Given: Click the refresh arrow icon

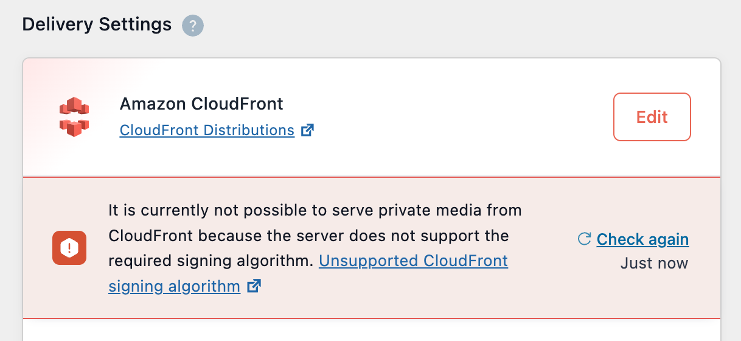Looking at the screenshot, I should [584, 239].
